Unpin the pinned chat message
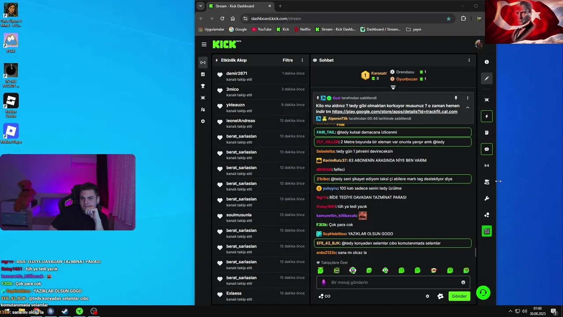 (x=456, y=98)
